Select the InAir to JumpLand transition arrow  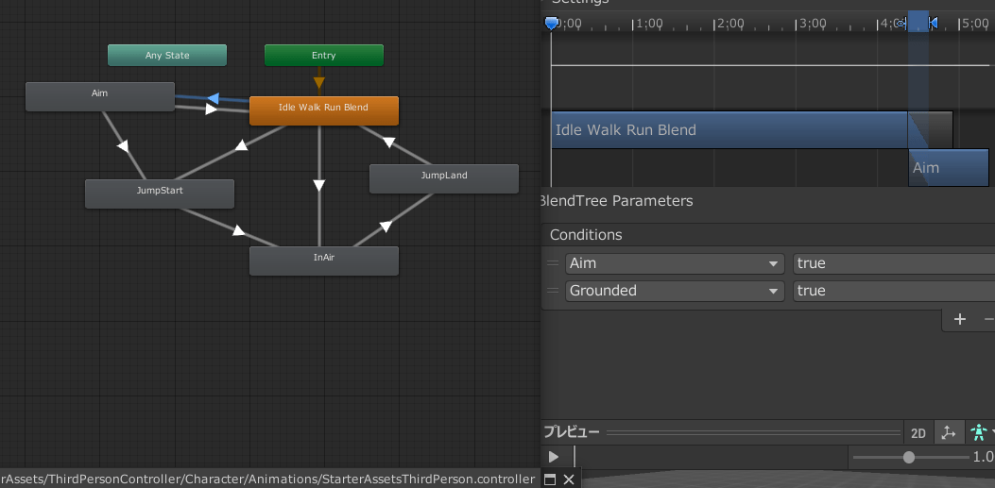click(386, 227)
